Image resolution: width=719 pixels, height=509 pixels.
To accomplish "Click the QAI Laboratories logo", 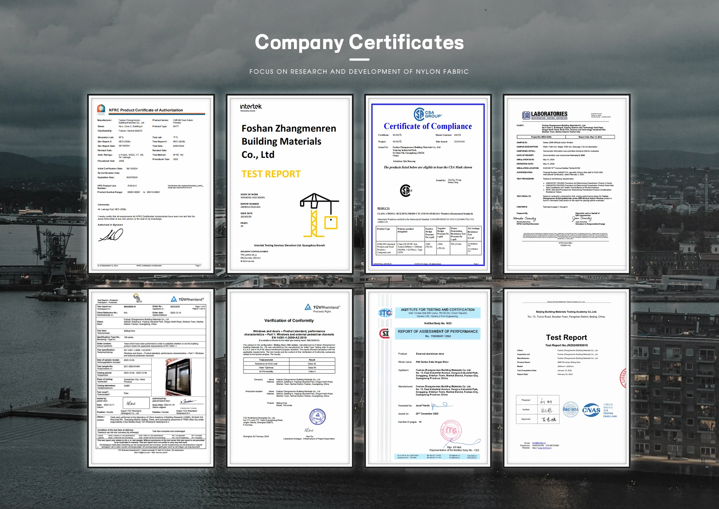I will pos(545,115).
